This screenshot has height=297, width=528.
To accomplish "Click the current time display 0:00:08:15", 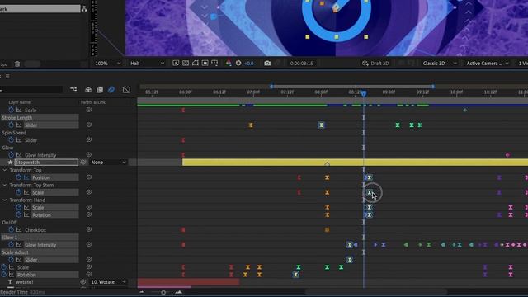I will pyautogui.click(x=301, y=64).
